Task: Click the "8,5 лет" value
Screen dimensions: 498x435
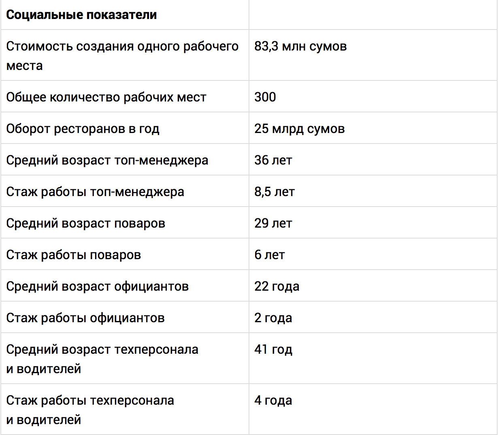Action: (x=275, y=192)
